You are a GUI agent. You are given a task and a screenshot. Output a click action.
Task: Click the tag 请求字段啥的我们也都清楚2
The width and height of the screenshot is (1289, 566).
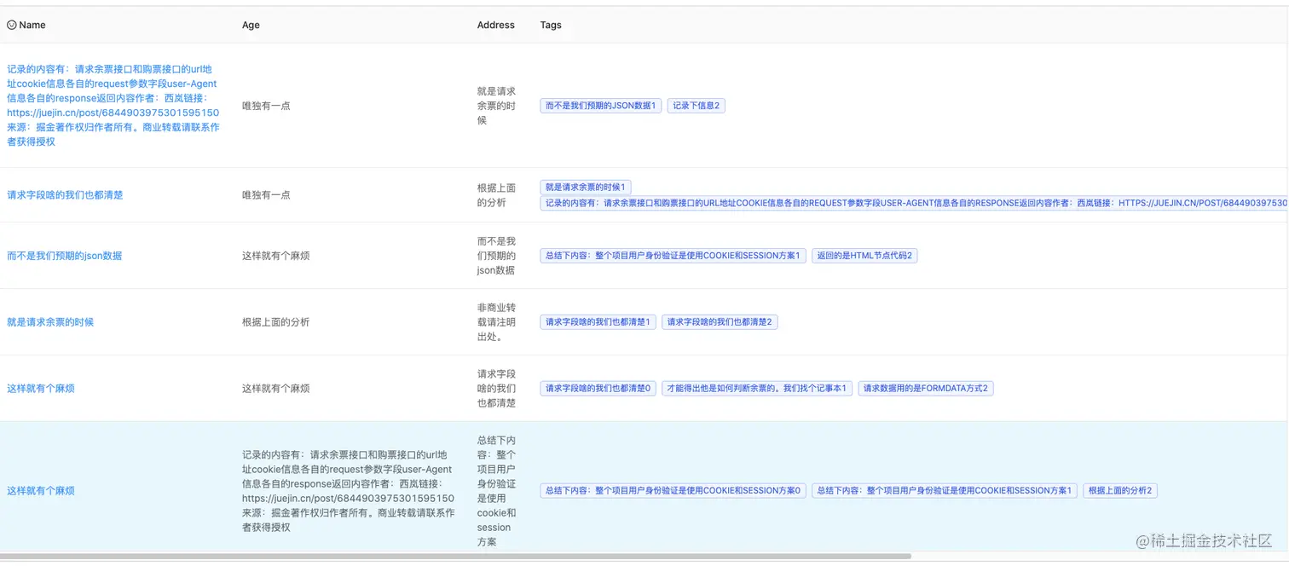click(x=720, y=322)
